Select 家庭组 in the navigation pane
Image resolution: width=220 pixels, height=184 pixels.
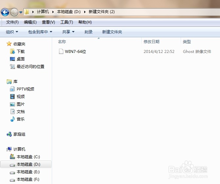[x=19, y=134]
